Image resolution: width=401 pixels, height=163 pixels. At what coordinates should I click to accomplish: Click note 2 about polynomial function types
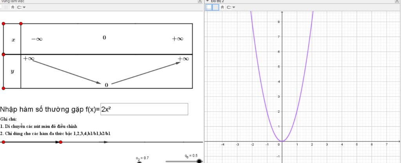55,134
